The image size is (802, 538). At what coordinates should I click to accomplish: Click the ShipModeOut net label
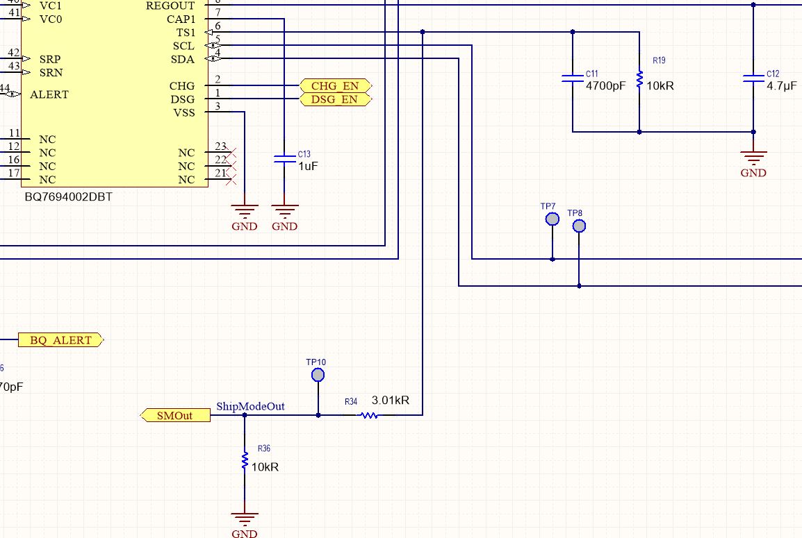coord(250,406)
